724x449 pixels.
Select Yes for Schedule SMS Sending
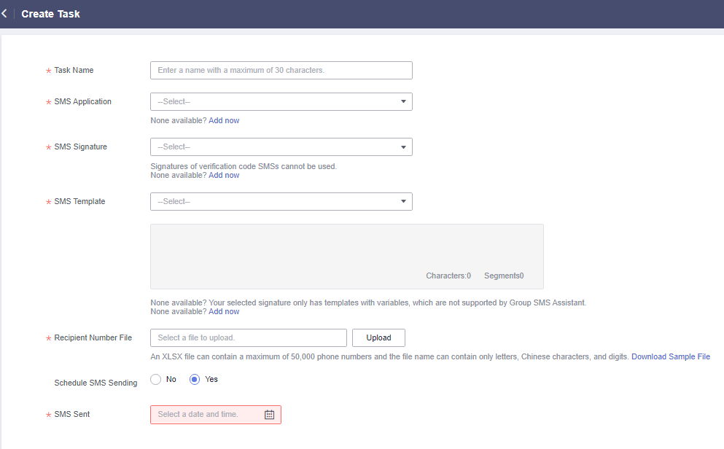195,379
